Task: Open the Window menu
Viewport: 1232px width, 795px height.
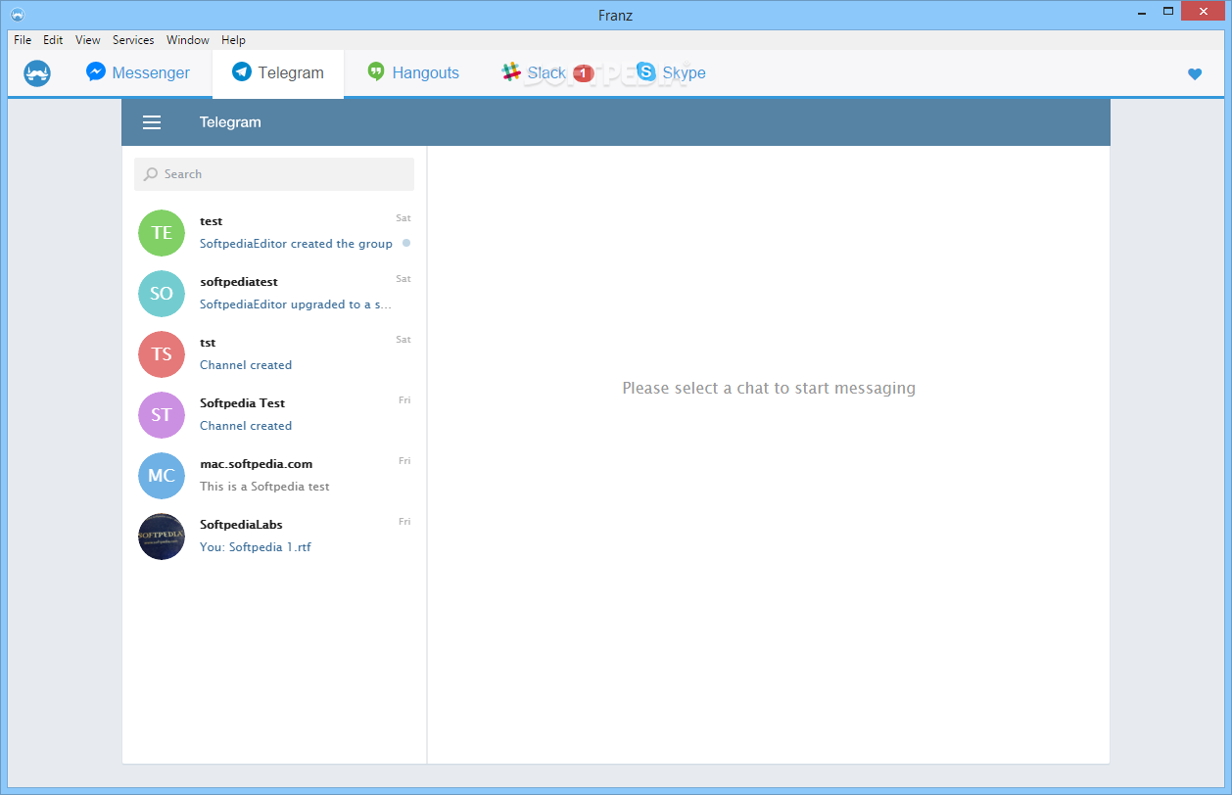Action: (x=188, y=40)
